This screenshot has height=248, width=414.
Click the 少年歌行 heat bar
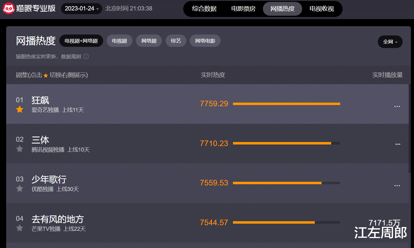coord(286,183)
